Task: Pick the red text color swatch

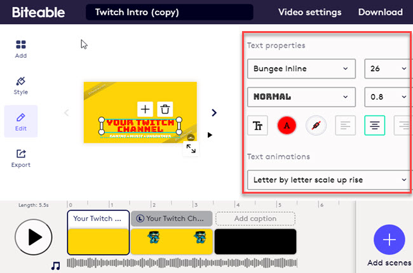Action: pyautogui.click(x=287, y=126)
